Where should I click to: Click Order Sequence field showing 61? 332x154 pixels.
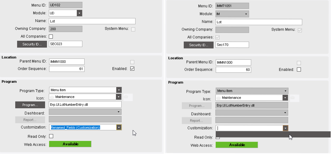pyautogui.click(x=67, y=69)
